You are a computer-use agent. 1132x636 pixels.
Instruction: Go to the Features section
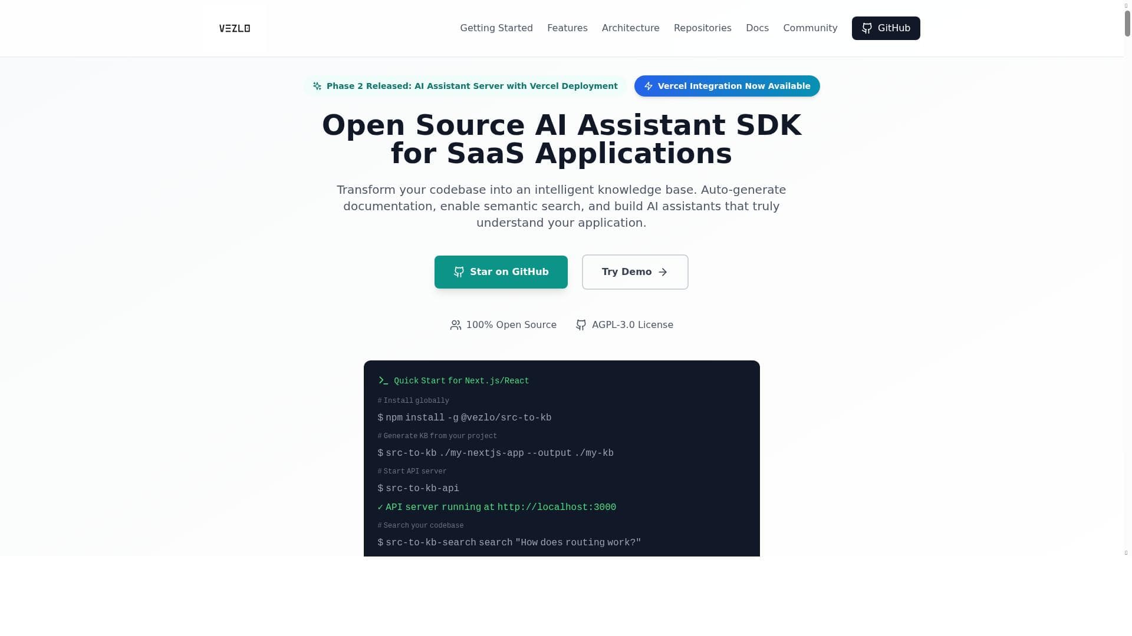tap(567, 28)
